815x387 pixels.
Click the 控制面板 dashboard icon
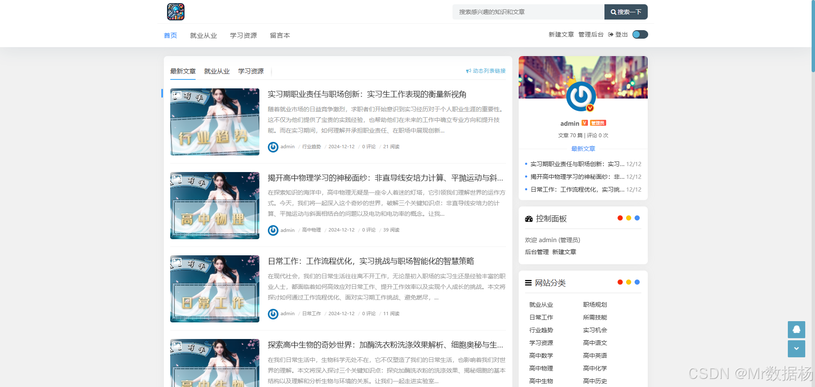[529, 219]
